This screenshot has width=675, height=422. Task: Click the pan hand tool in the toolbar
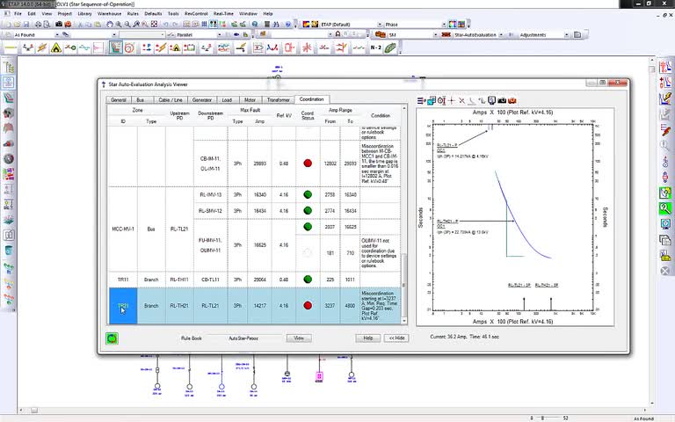click(x=110, y=25)
